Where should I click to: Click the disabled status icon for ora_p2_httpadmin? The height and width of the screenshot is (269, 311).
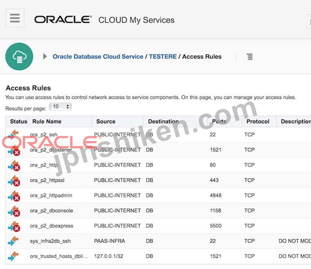pyautogui.click(x=14, y=196)
